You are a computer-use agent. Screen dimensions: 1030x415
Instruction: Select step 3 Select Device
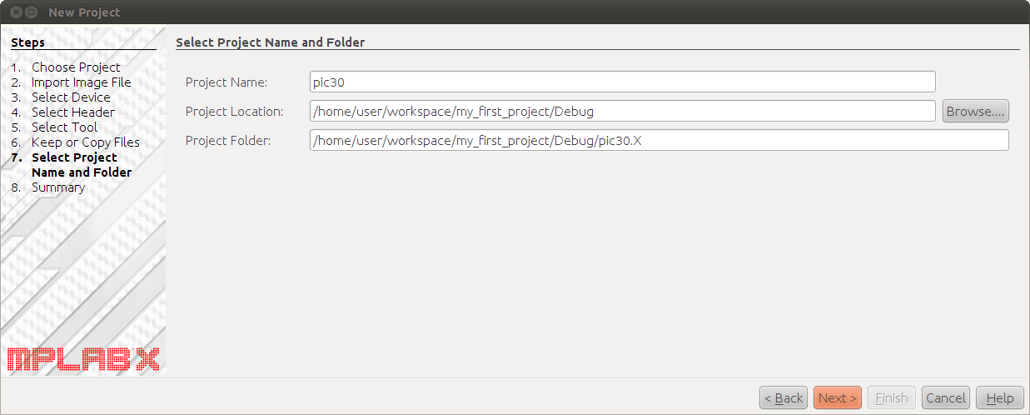[x=71, y=97]
